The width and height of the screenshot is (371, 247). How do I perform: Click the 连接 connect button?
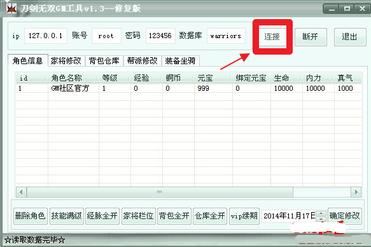coord(272,37)
